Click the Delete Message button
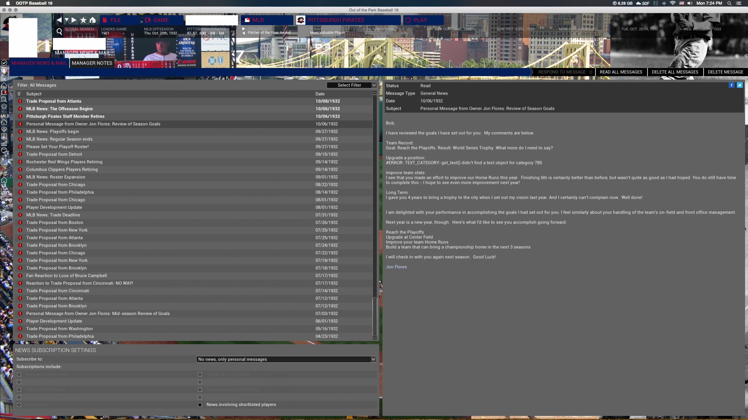The height and width of the screenshot is (420, 748). tap(725, 72)
